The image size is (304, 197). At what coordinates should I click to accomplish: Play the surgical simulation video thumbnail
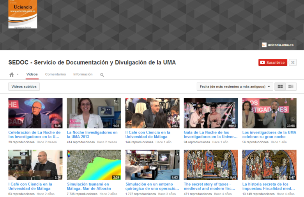(x=152, y=165)
